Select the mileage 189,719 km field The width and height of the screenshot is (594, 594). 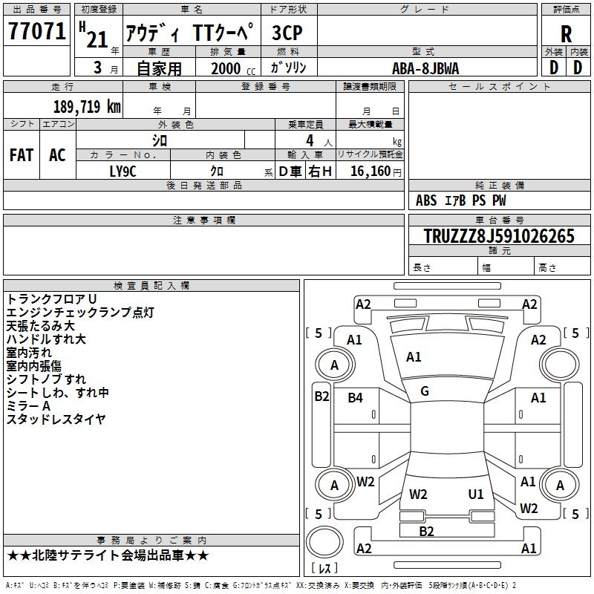point(87,106)
